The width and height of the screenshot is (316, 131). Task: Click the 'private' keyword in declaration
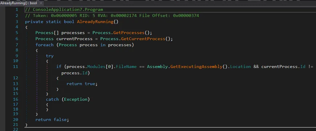[34, 22]
